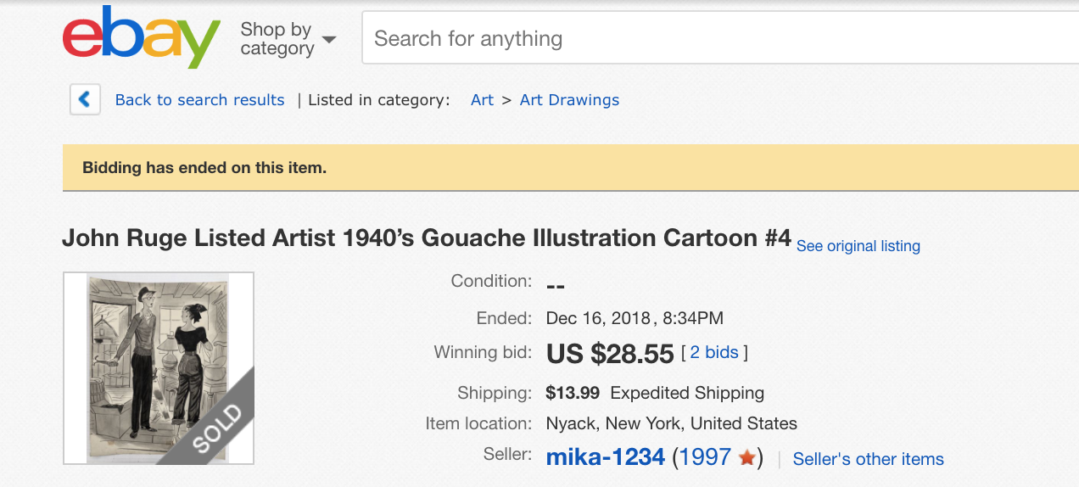The height and width of the screenshot is (487, 1079).
Task: Open the Shop by category menu text
Action: point(277,39)
